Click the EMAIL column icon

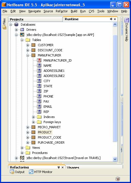(39, 107)
